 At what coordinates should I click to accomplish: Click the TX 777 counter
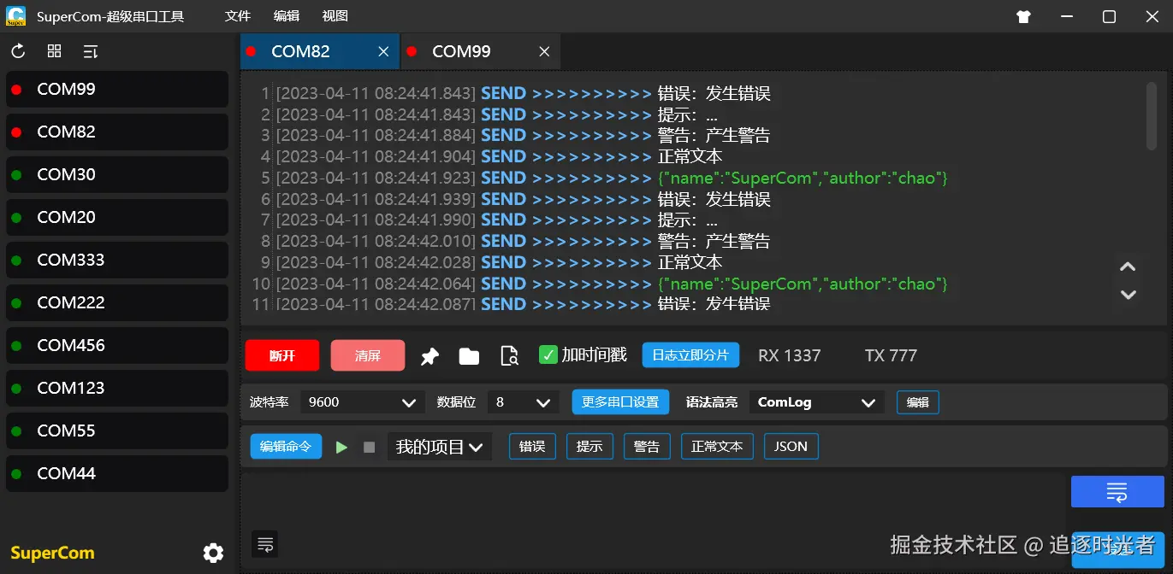point(891,355)
